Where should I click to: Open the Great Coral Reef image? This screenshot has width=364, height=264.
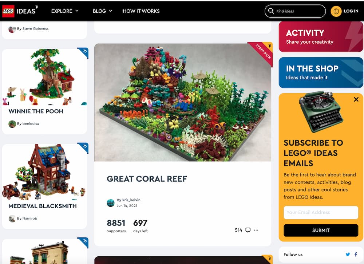point(183,102)
